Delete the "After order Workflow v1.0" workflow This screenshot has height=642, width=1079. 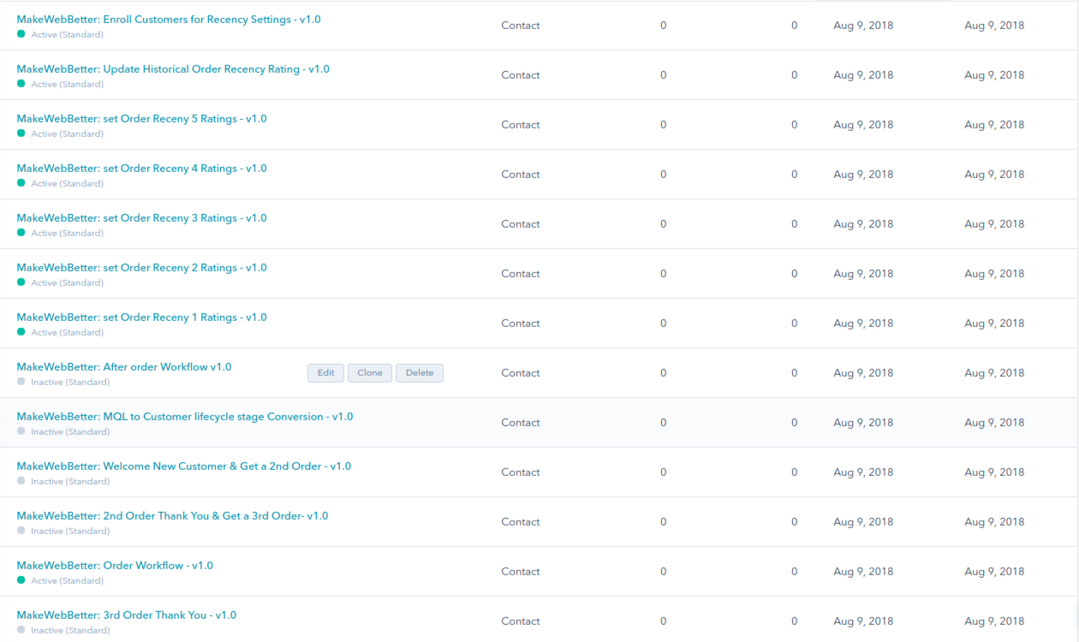click(x=419, y=372)
